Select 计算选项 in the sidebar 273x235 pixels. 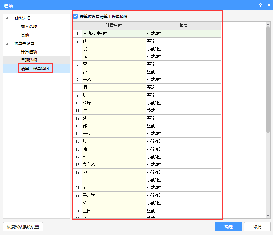[x=29, y=52]
